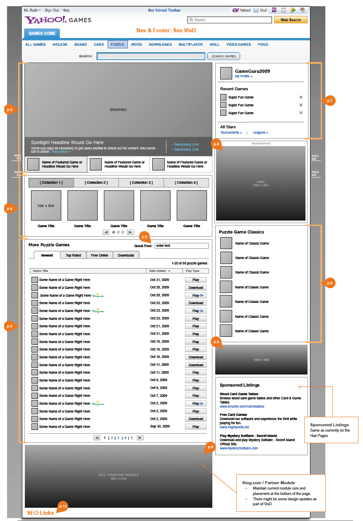The width and height of the screenshot is (363, 521).
Task: Click the finance chart icon in toolbar
Action: 293,10
